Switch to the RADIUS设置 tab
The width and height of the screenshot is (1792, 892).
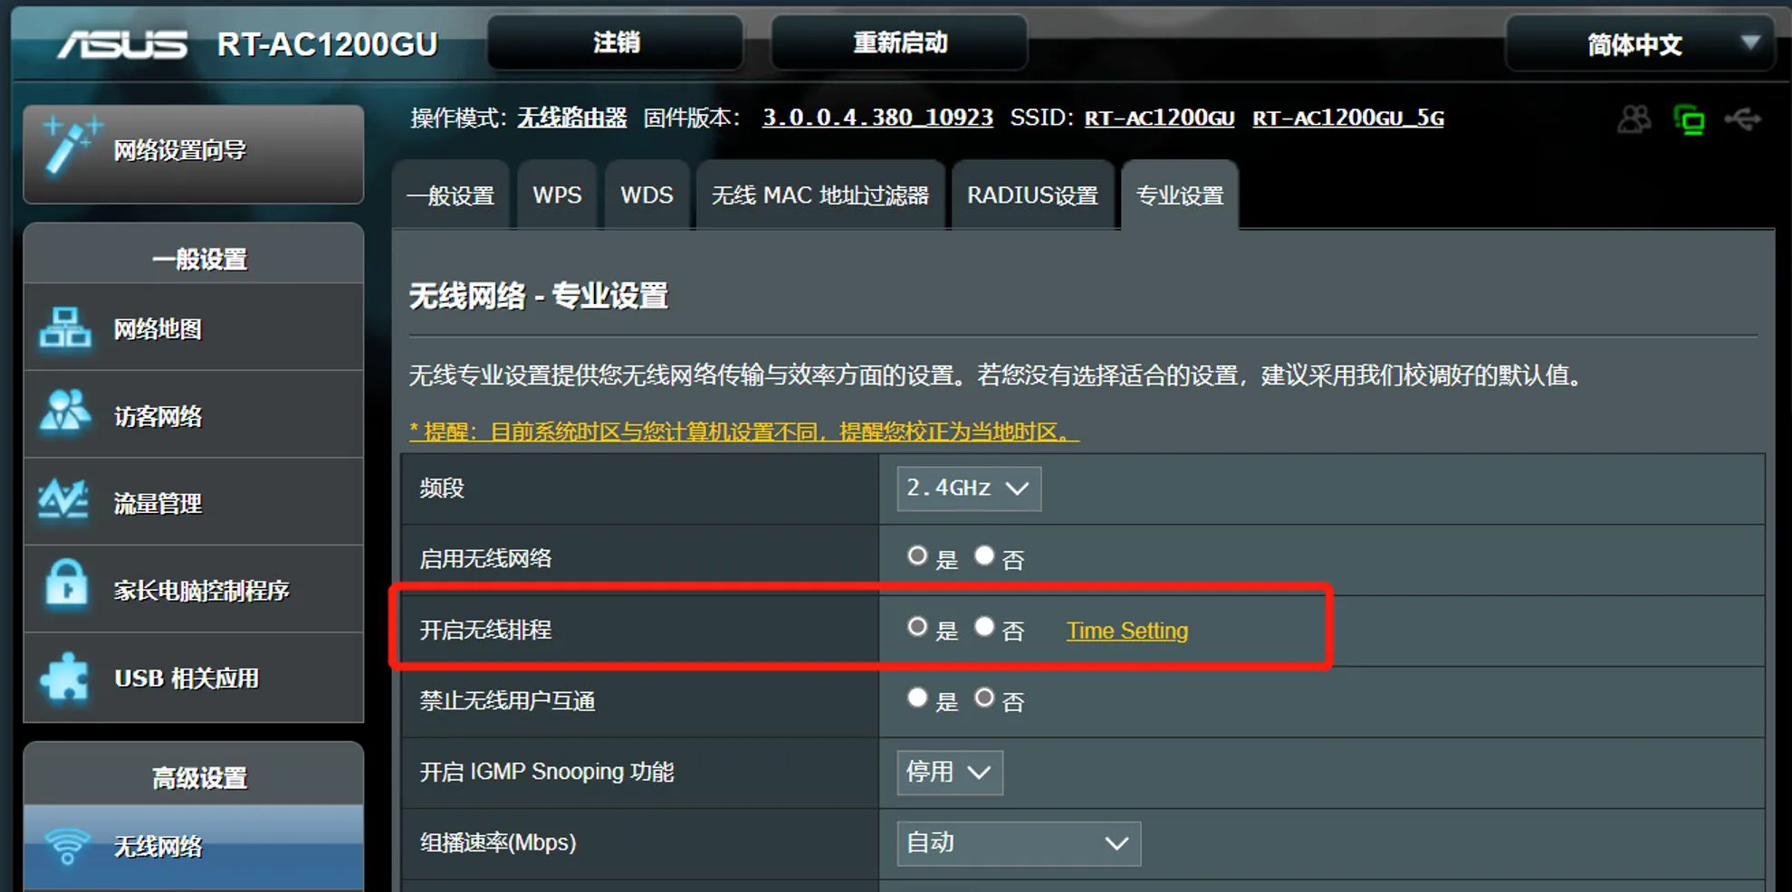(x=1032, y=195)
